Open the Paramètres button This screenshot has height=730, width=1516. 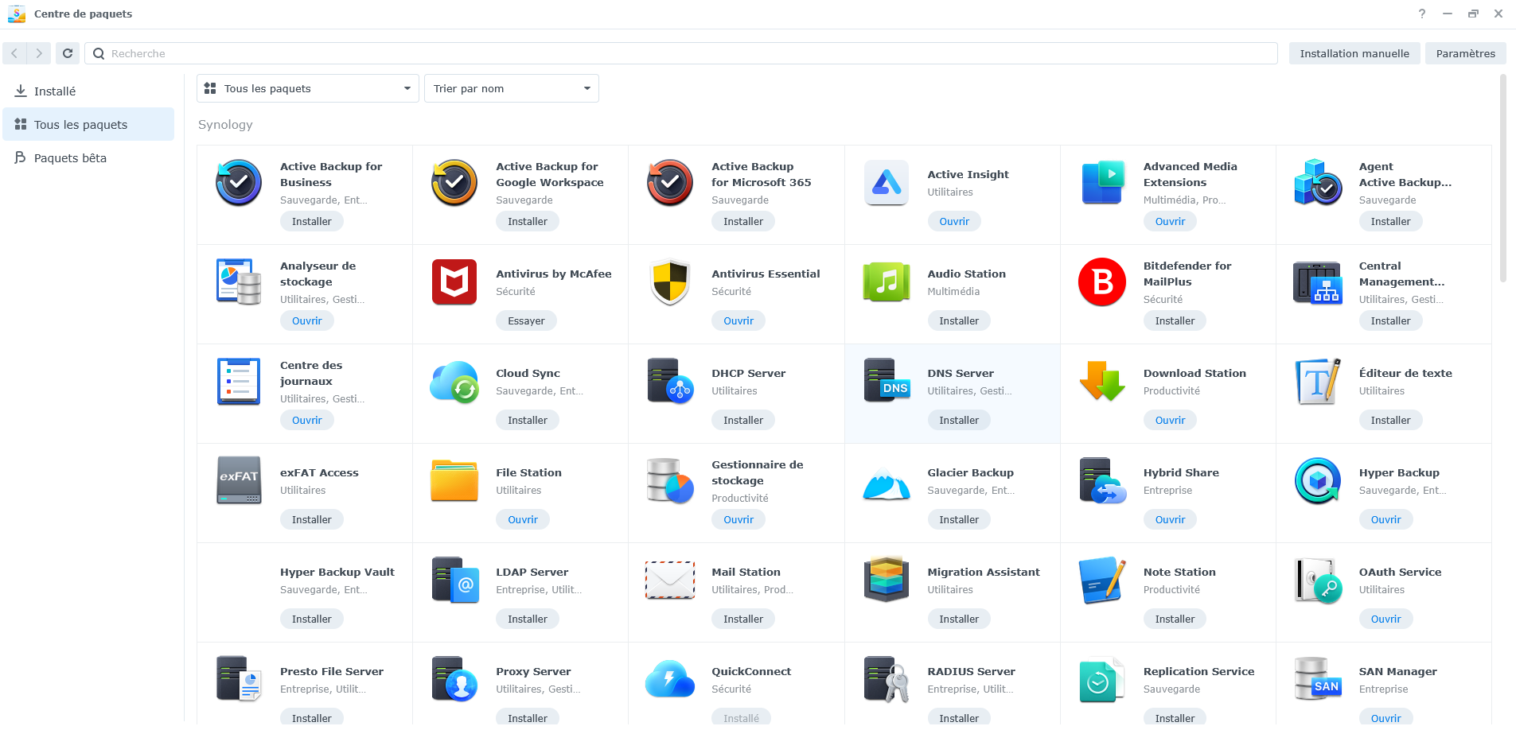(x=1465, y=53)
